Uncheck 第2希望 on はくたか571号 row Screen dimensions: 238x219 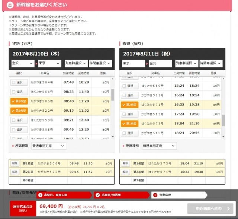130,105
